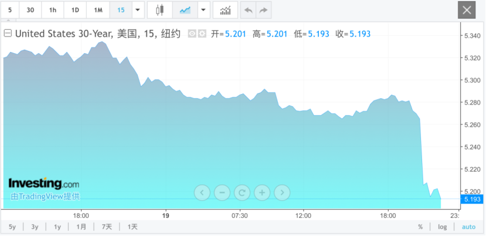Click the redo arrow

point(263,10)
